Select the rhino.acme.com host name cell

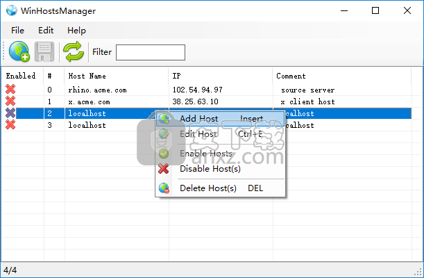coord(97,90)
